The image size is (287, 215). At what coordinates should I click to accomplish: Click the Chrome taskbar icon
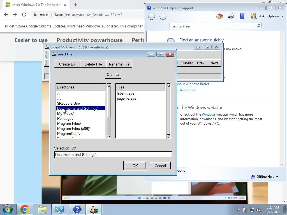click(x=25, y=209)
